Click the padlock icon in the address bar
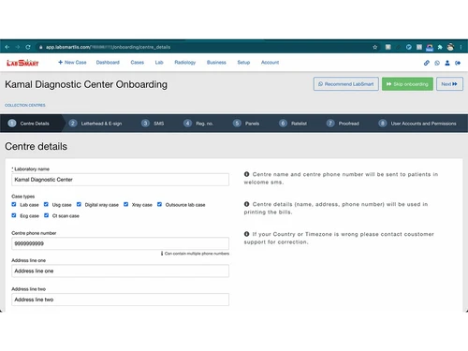The width and height of the screenshot is (468, 351). (40, 47)
